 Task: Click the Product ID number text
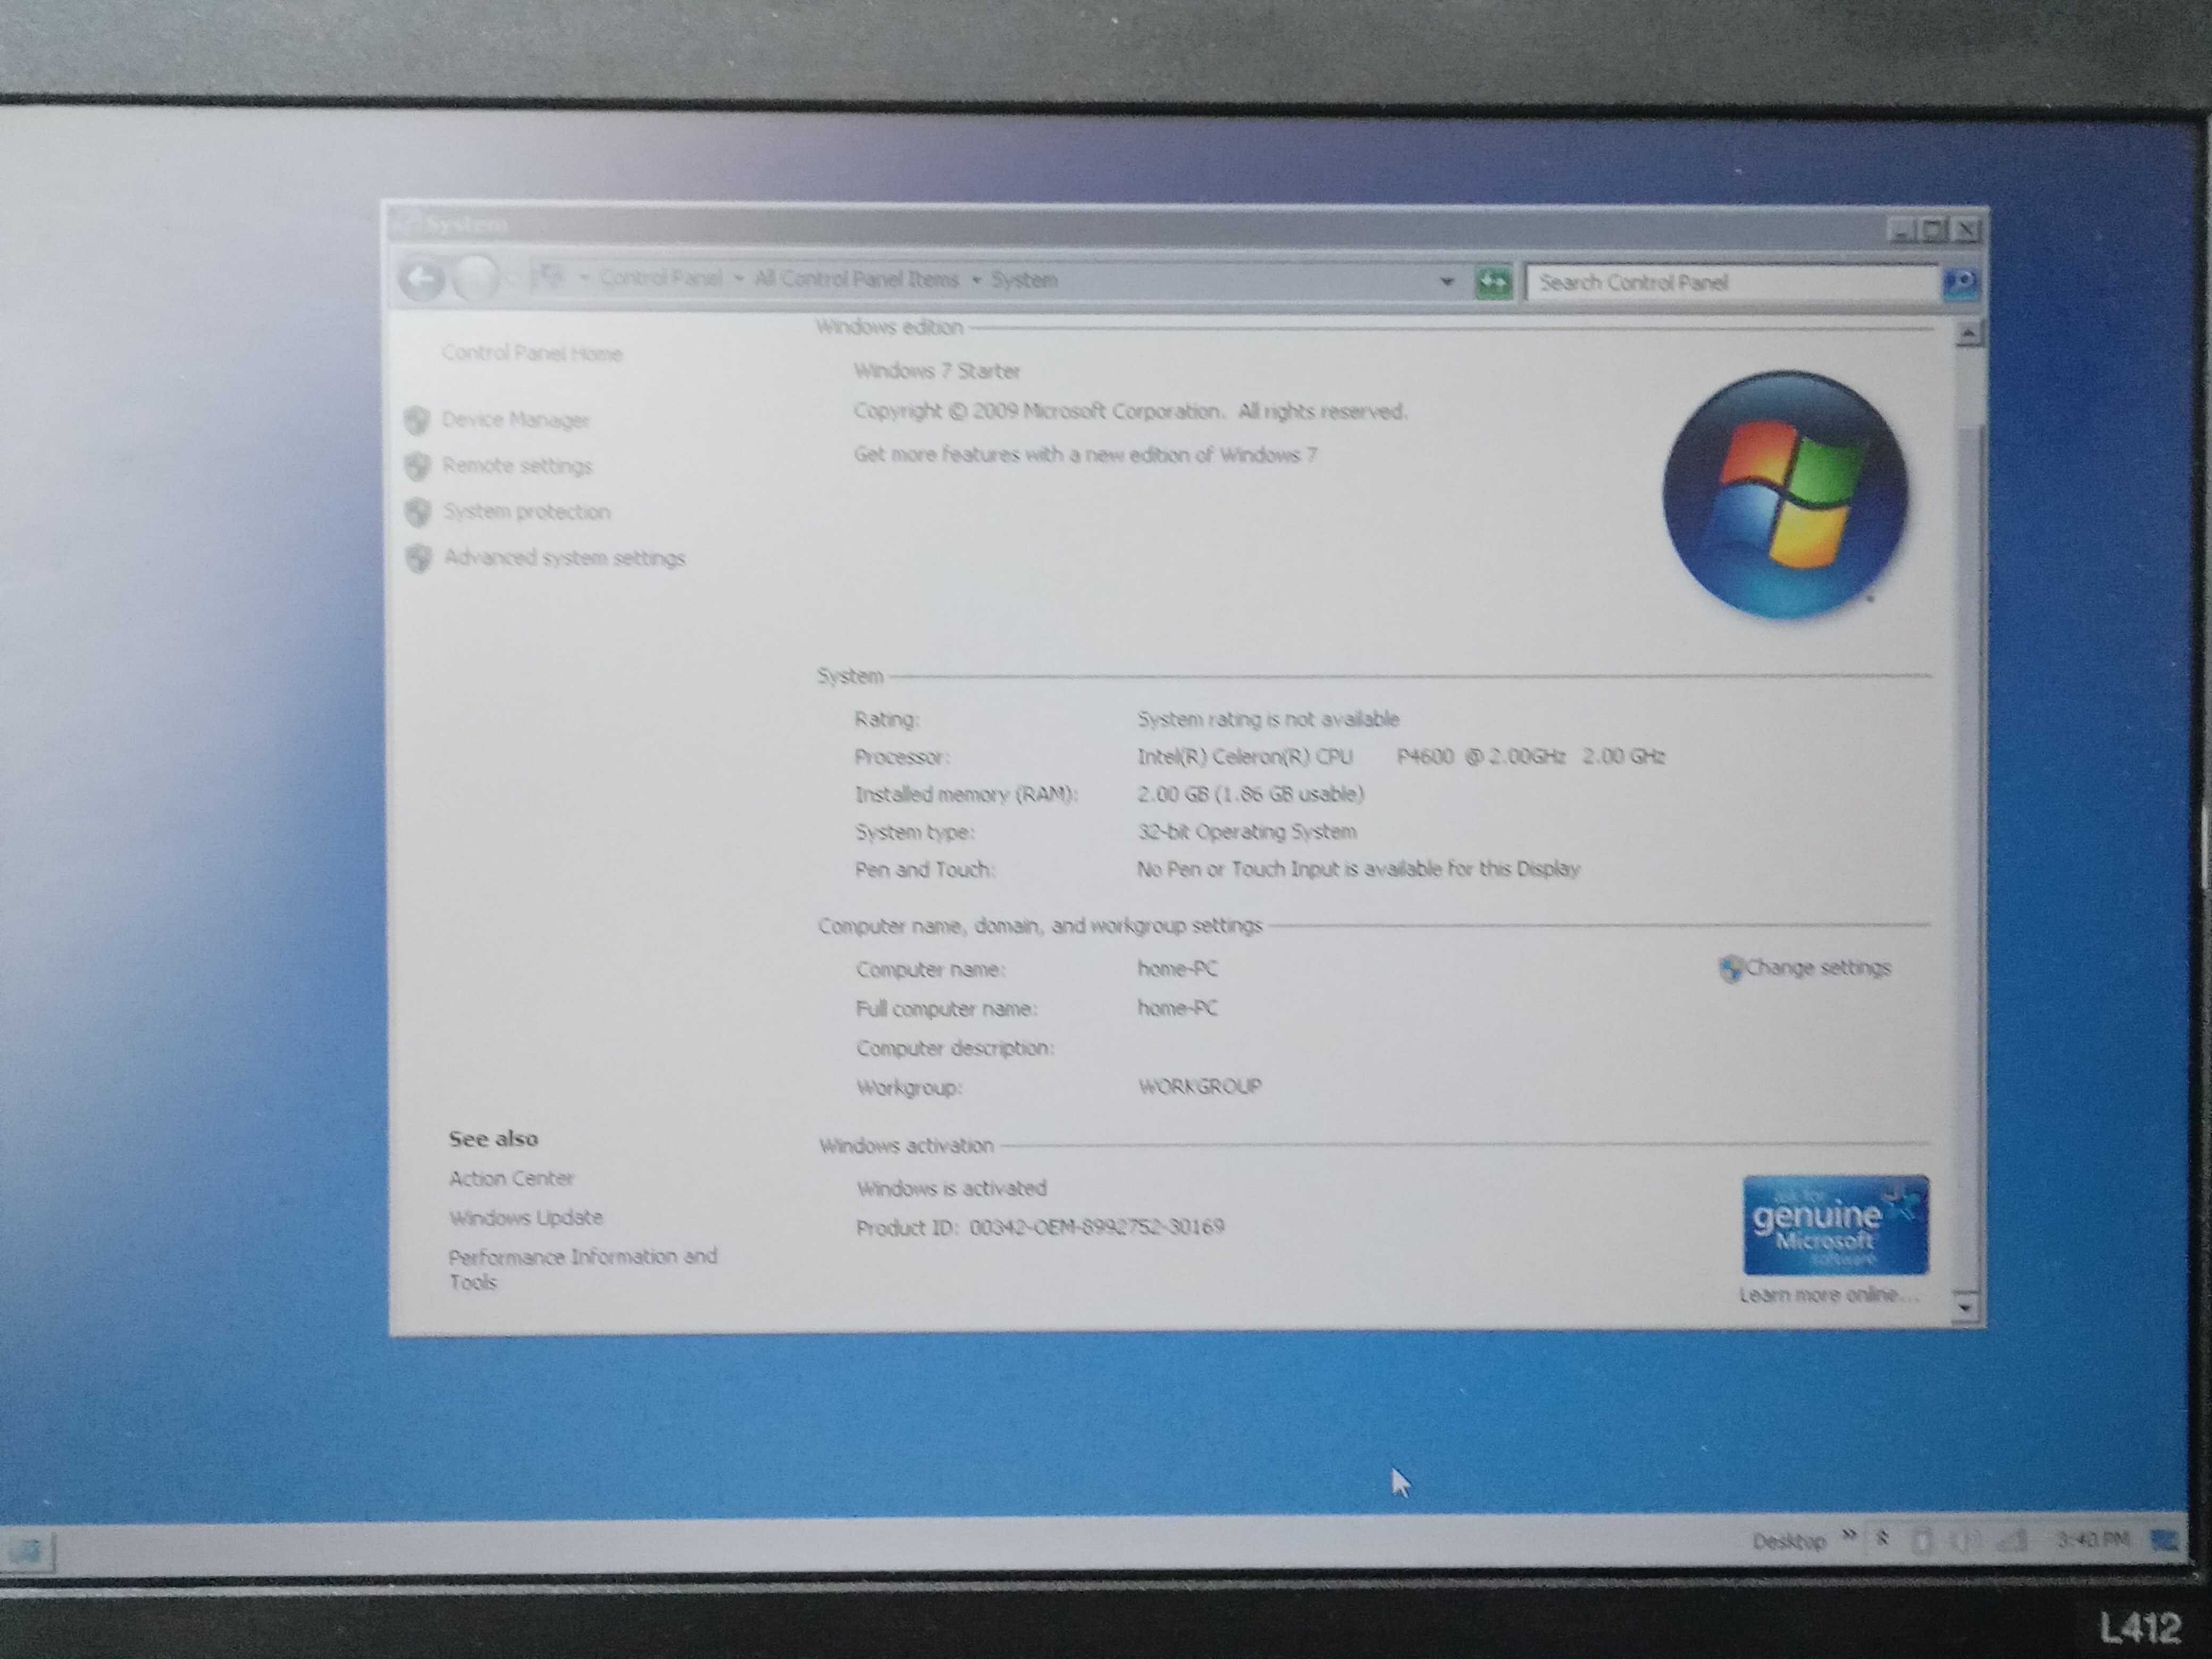coord(1040,1227)
